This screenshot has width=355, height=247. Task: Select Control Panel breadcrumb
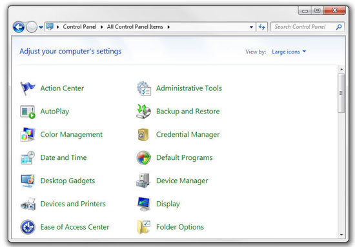pyautogui.click(x=79, y=27)
